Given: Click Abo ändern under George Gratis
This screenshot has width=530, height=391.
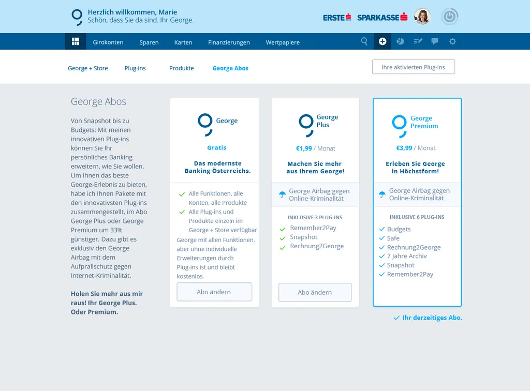Looking at the screenshot, I should coord(214,292).
